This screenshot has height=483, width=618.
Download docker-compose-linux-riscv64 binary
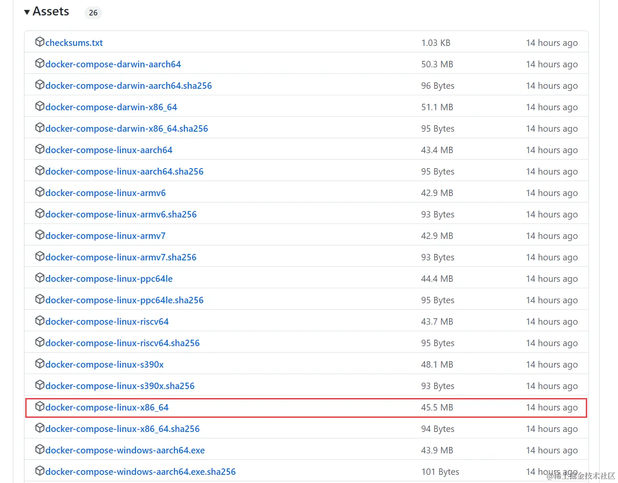(107, 322)
